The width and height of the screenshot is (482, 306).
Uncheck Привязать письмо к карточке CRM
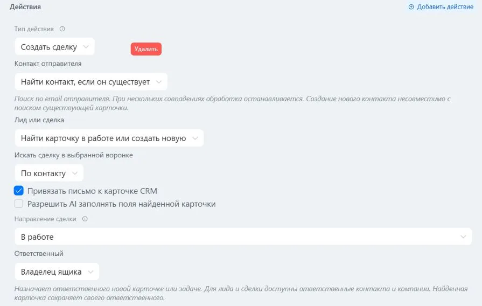(x=19, y=191)
